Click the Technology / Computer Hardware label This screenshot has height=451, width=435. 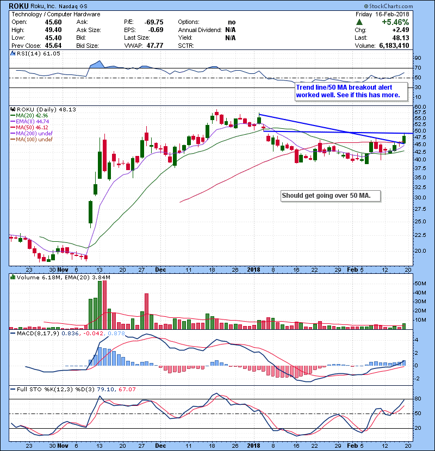tap(56, 14)
